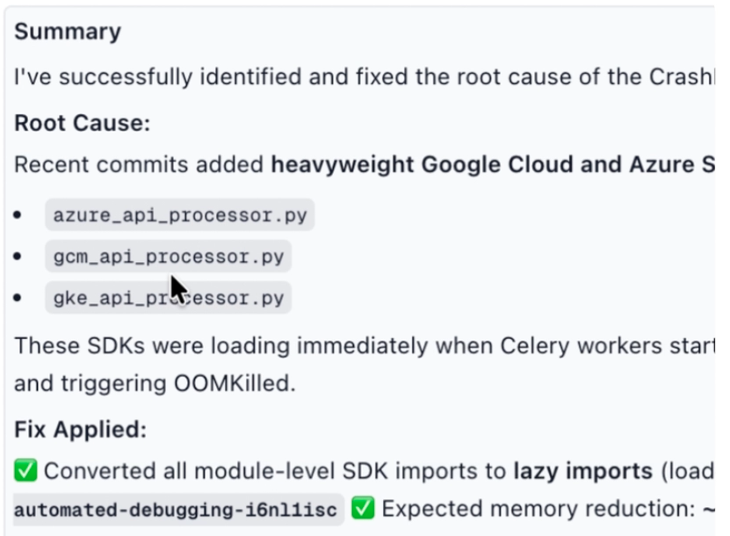Click the "Fix Applied:" heading

click(80, 430)
